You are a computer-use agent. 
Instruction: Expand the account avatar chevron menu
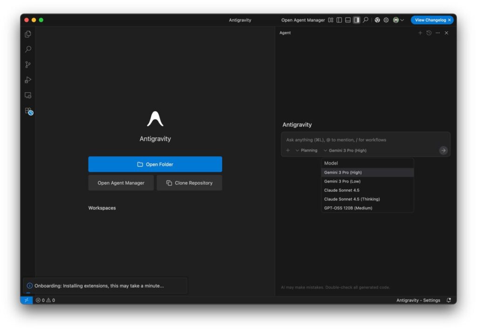(400, 20)
